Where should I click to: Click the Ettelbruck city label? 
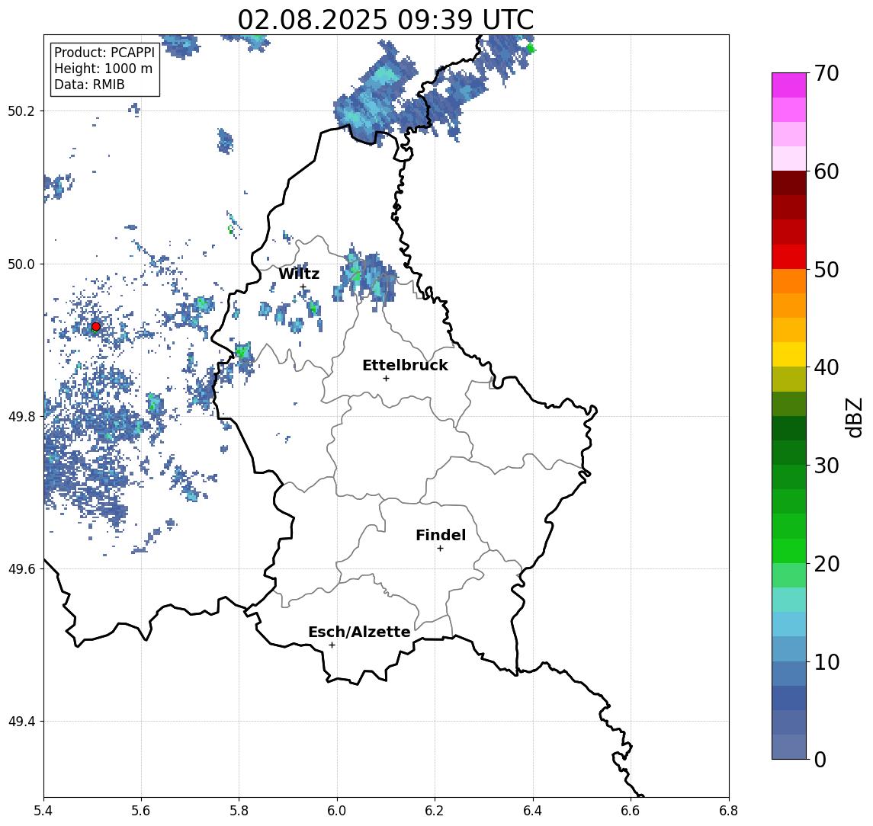[x=405, y=365]
